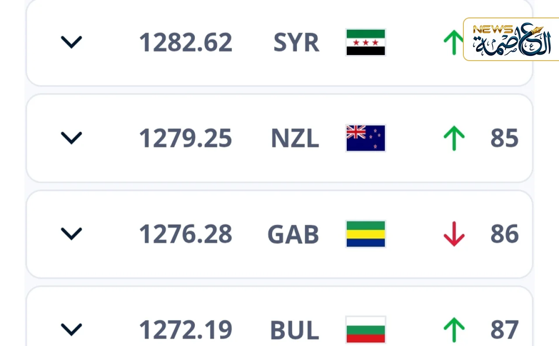Click the Gabon flag icon

366,234
